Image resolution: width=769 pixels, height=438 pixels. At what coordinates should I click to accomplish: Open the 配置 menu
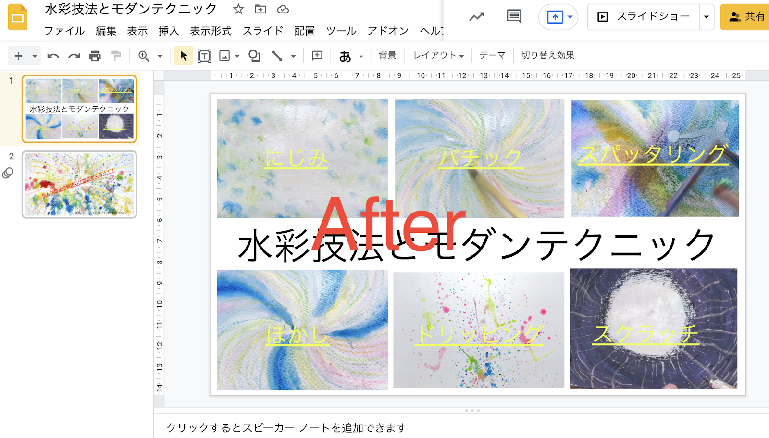[x=305, y=31]
